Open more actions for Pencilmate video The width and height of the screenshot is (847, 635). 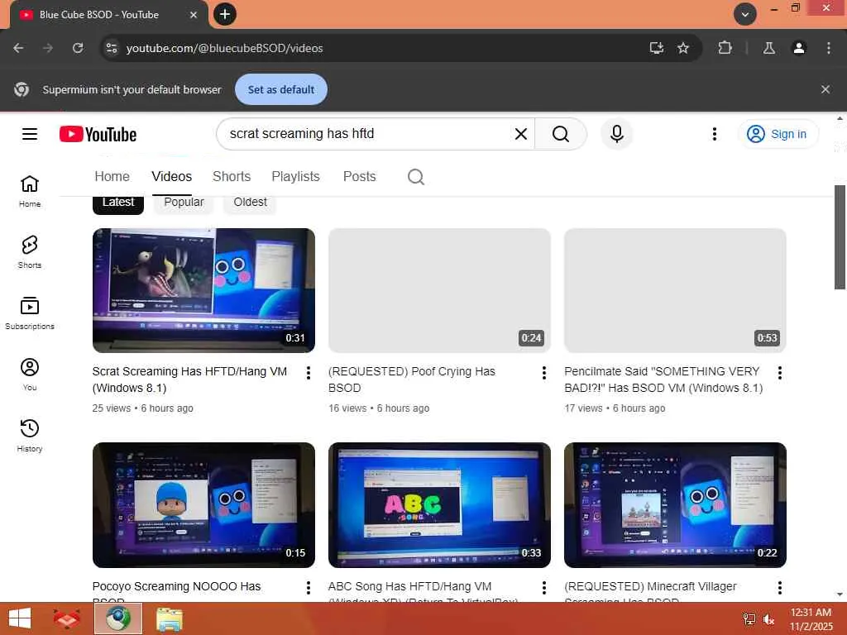[779, 373]
